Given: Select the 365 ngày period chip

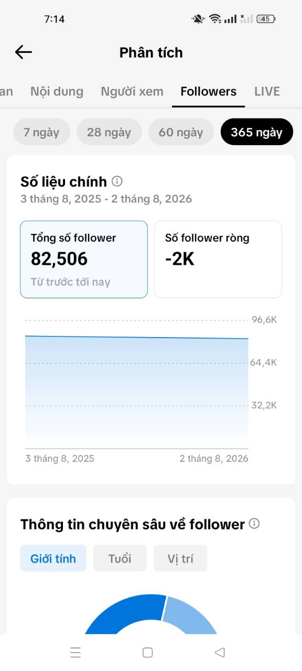Looking at the screenshot, I should tap(257, 132).
